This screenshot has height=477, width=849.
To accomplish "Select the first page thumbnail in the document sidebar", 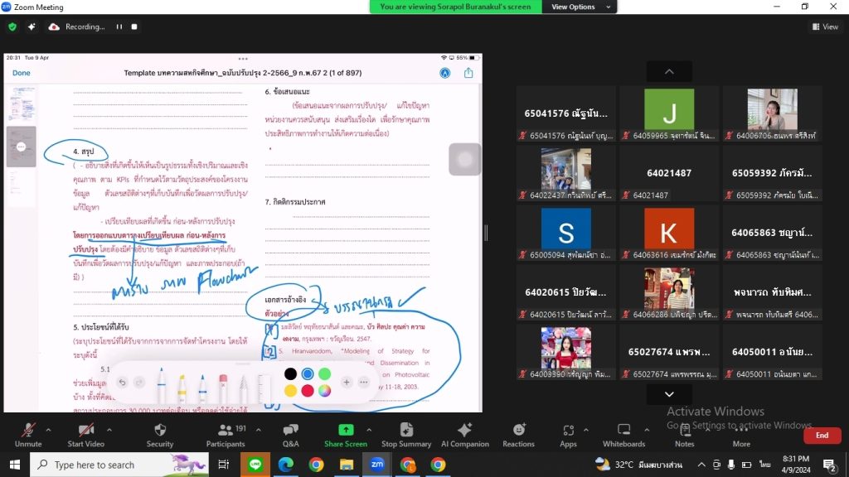I will click(x=22, y=104).
